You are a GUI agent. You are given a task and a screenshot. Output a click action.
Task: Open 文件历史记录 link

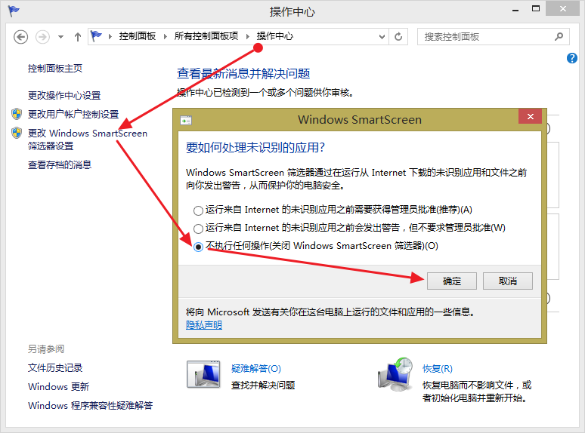coord(55,368)
